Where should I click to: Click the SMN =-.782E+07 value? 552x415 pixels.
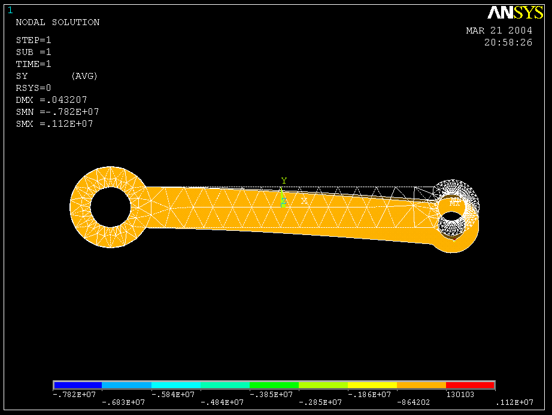(x=57, y=112)
